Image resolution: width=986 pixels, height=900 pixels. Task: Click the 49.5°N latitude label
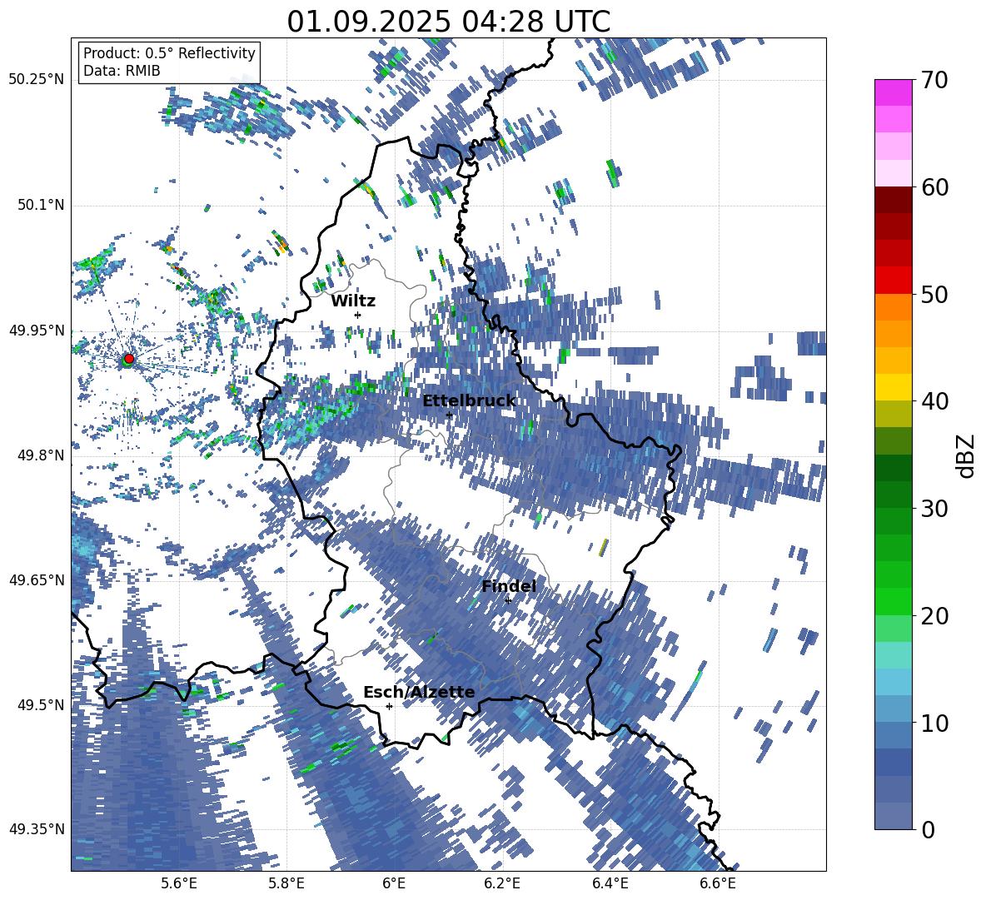click(x=42, y=704)
